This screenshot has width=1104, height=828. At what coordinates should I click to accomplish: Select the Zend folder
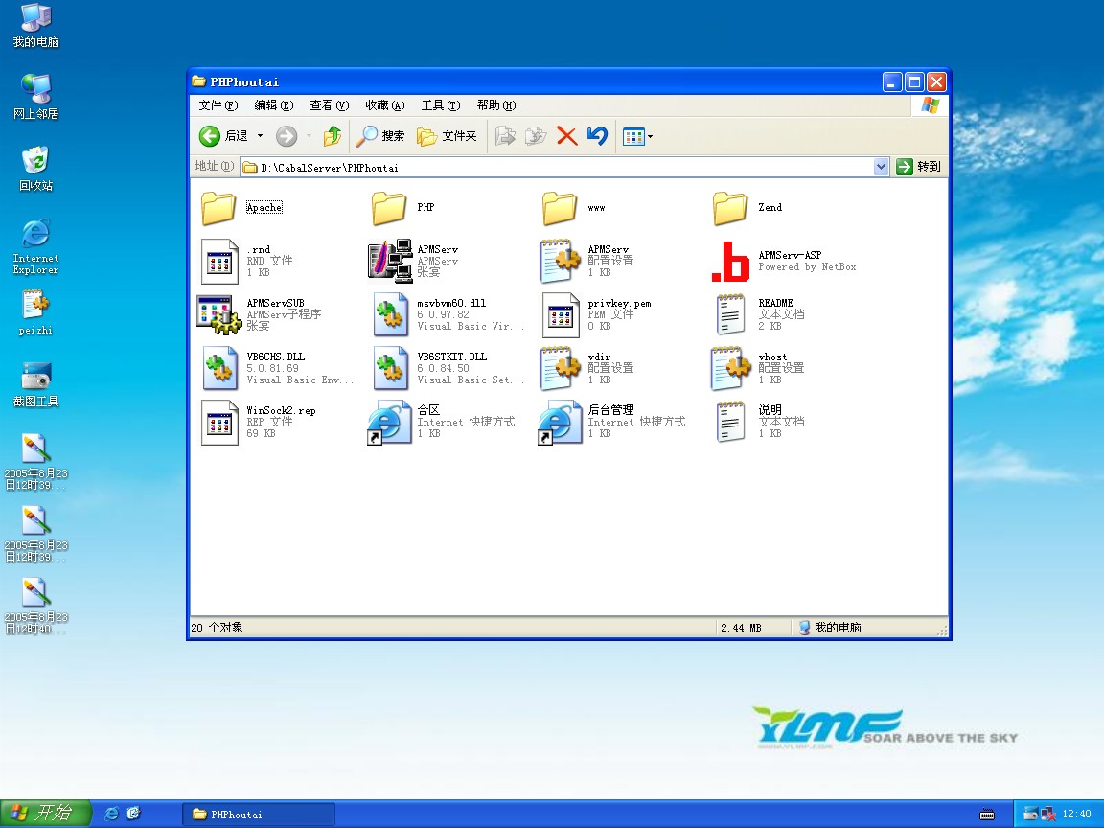(731, 207)
